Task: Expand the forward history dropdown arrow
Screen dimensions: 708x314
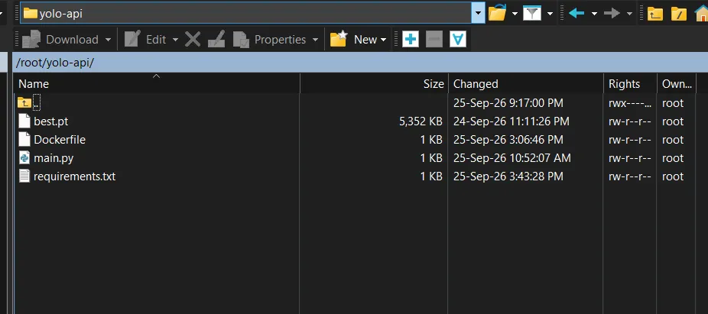Action: click(x=629, y=14)
